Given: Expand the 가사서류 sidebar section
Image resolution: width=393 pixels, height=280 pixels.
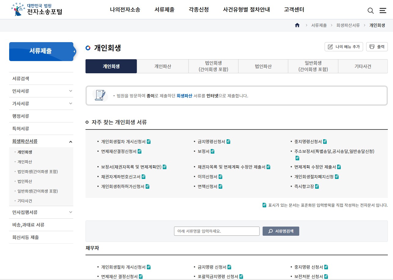Looking at the screenshot, I should point(41,104).
